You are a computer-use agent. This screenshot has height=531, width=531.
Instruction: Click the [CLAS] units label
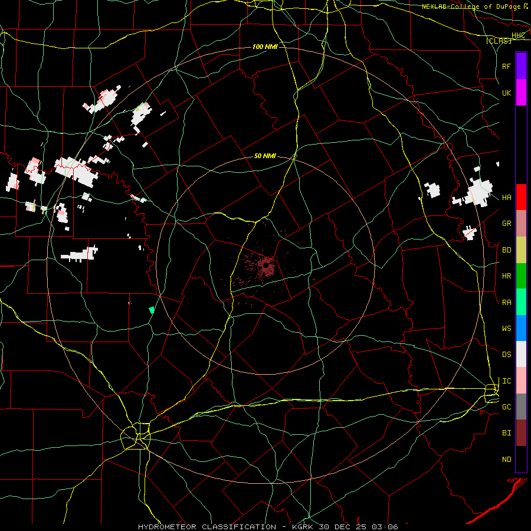pyautogui.click(x=499, y=41)
